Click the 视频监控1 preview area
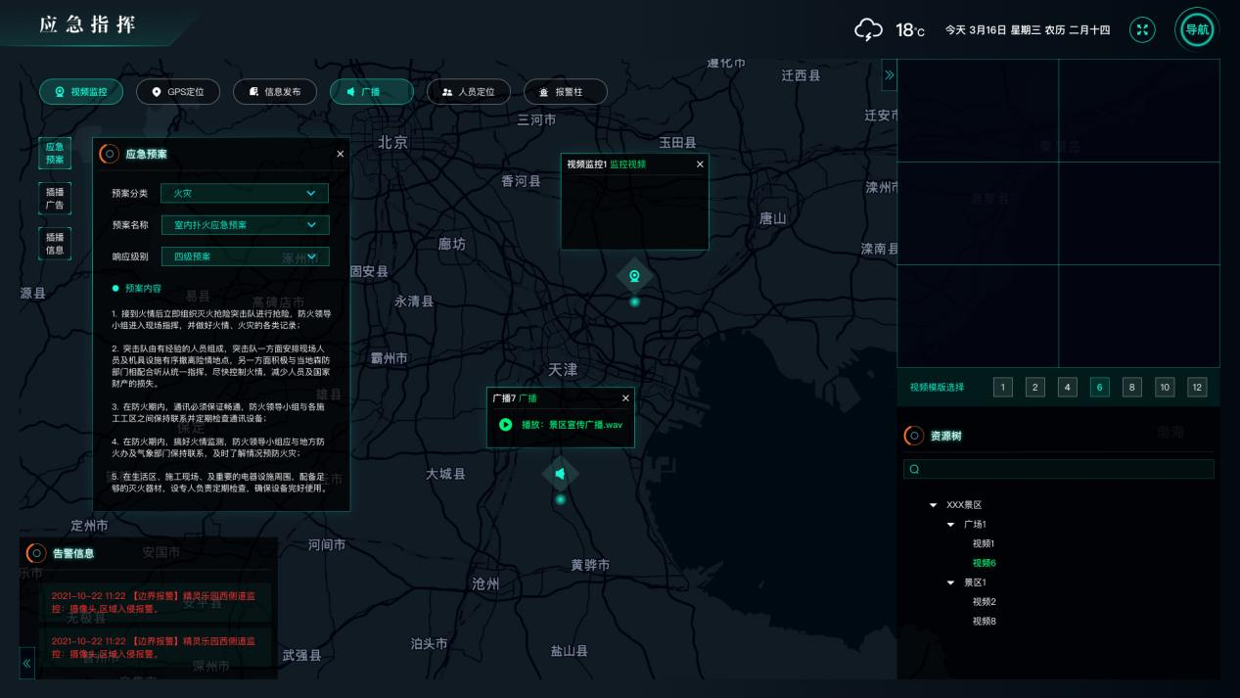Viewport: 1240px width, 698px height. (634, 210)
